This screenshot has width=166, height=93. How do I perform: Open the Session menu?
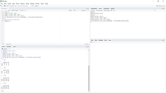click(x=23, y=4)
